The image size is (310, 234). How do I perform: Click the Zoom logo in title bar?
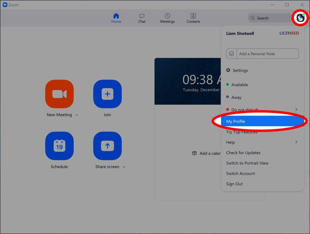[5, 5]
